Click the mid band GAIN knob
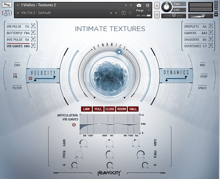The image size is (220, 179). pos(110,143)
